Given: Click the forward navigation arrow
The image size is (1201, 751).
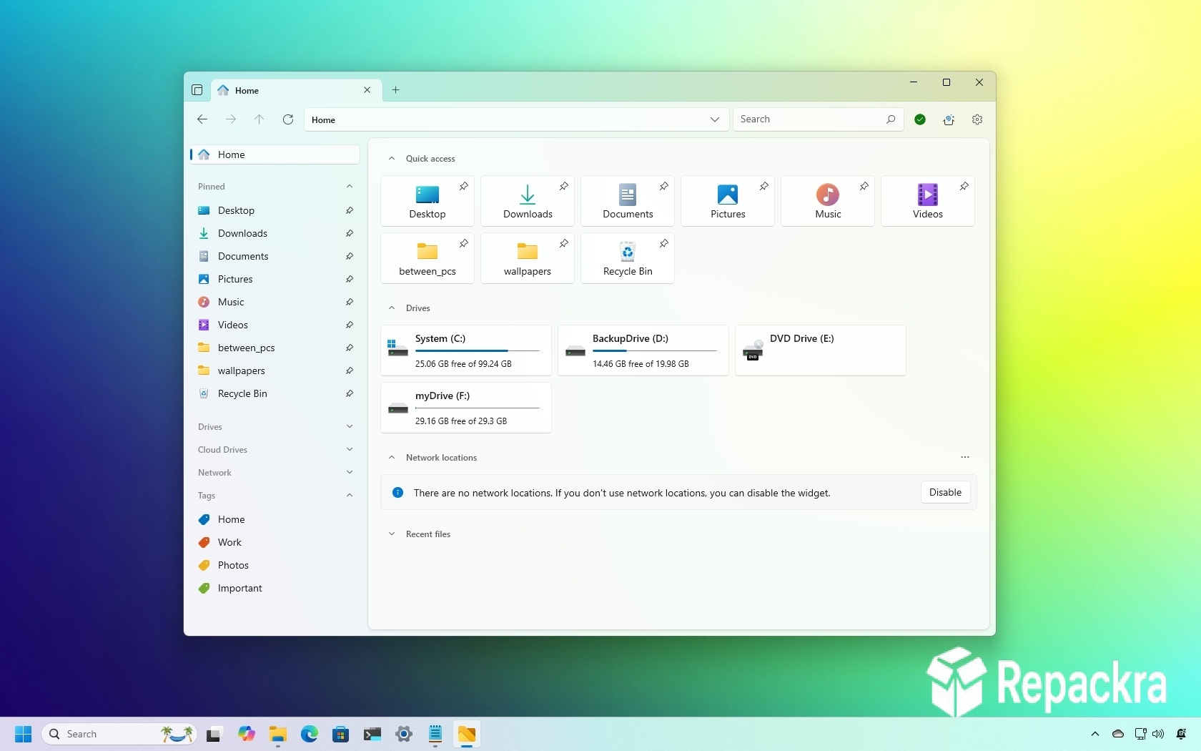Looking at the screenshot, I should pyautogui.click(x=231, y=119).
